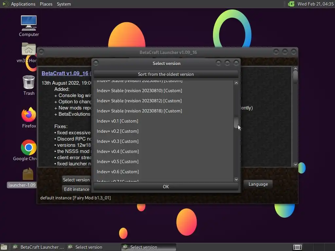Image resolution: width=335 pixels, height=251 pixels.
Task: Click the system tray indicator icon beside the clock
Action: [291, 4]
